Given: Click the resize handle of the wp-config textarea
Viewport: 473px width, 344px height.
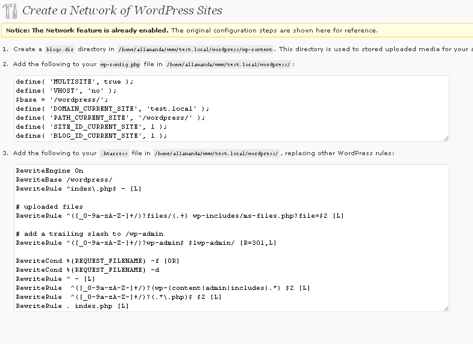Looking at the screenshot, I should (x=446, y=138).
